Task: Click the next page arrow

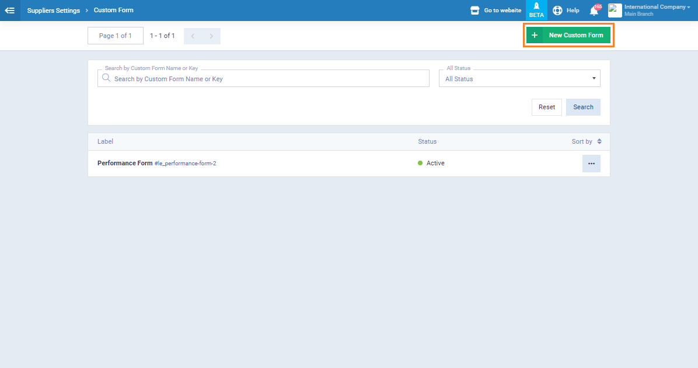Action: tap(211, 36)
